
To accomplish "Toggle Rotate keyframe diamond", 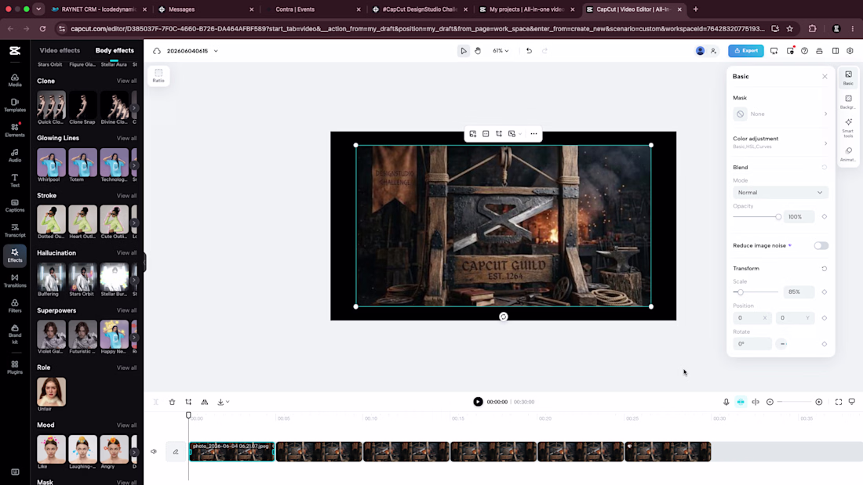I will [x=824, y=344].
